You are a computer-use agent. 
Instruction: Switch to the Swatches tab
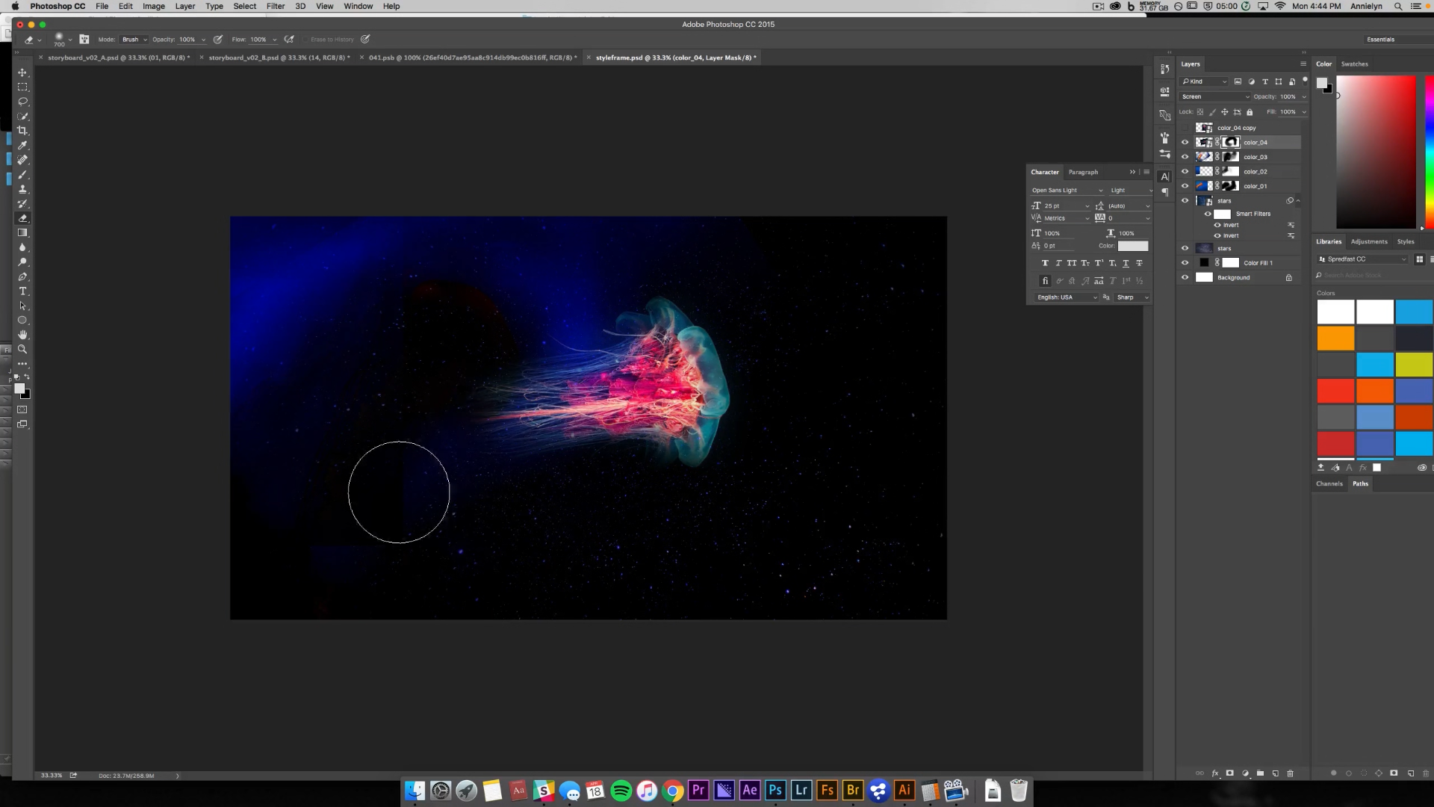point(1354,64)
